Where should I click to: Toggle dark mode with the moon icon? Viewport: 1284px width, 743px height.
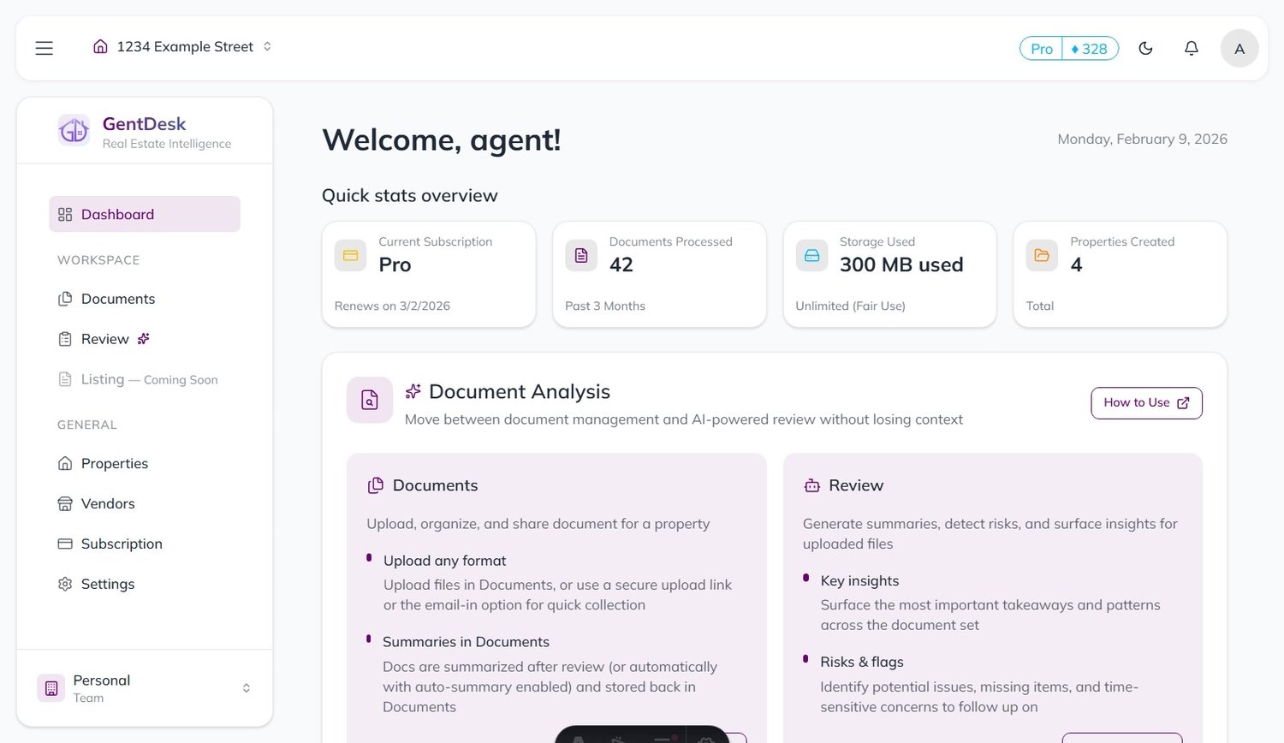tap(1146, 48)
